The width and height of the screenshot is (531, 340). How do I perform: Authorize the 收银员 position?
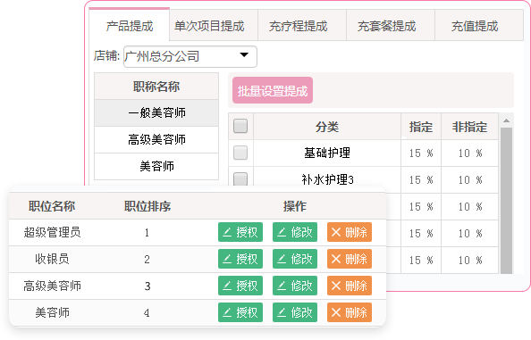coord(240,259)
